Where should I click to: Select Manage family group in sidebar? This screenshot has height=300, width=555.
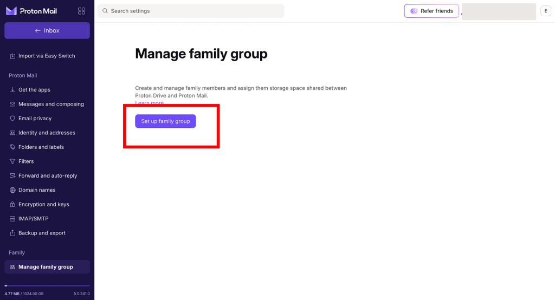[47, 267]
